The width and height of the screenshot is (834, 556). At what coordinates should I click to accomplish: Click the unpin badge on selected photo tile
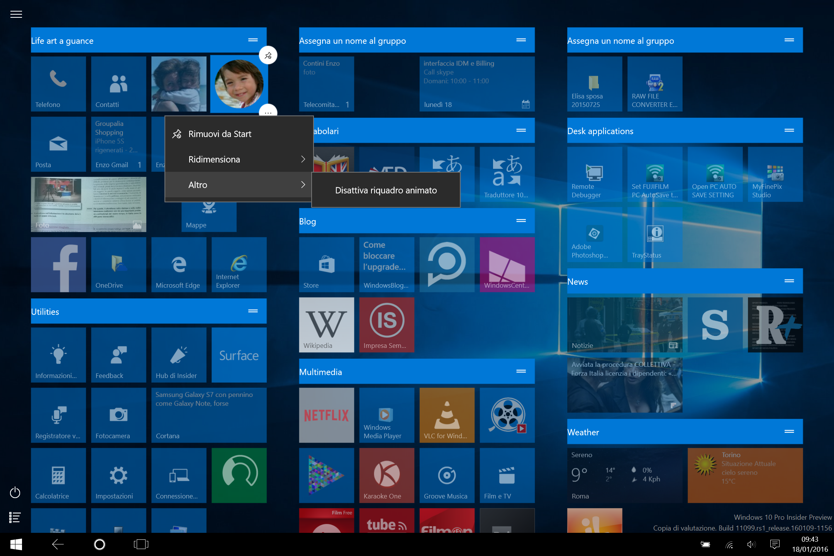pos(268,56)
